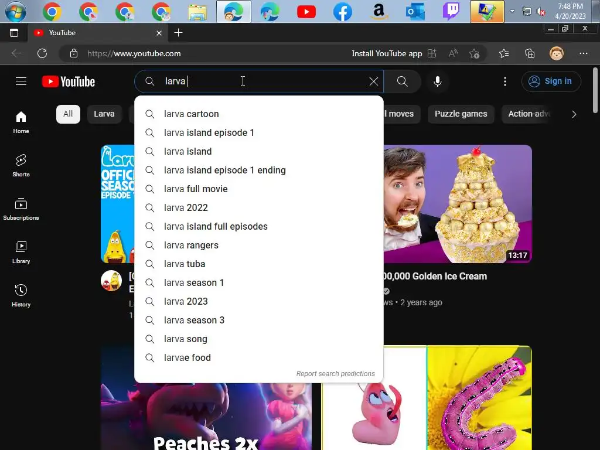The width and height of the screenshot is (600, 450).
Task: Open the Edge tab actions menu
Action: 14,33
